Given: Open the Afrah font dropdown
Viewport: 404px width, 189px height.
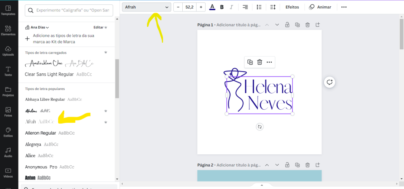Looking at the screenshot, I should point(146,7).
